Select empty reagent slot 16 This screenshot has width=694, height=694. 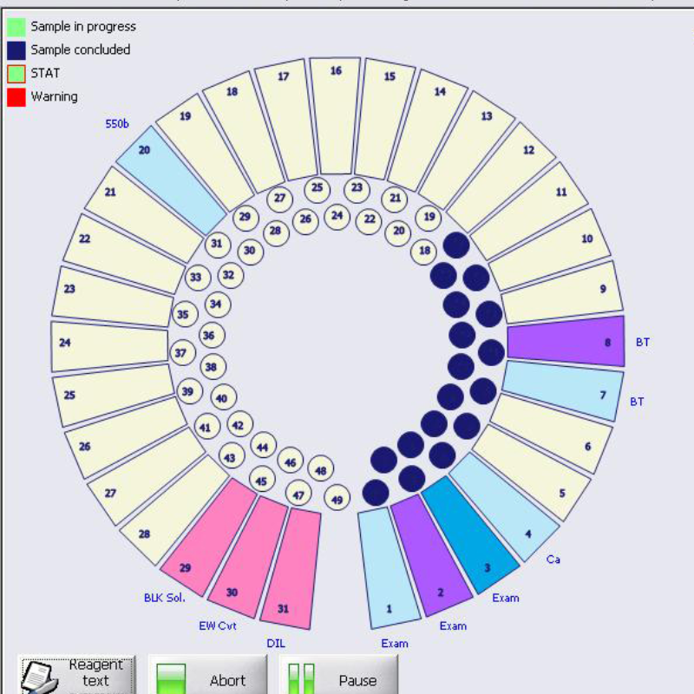point(336,116)
